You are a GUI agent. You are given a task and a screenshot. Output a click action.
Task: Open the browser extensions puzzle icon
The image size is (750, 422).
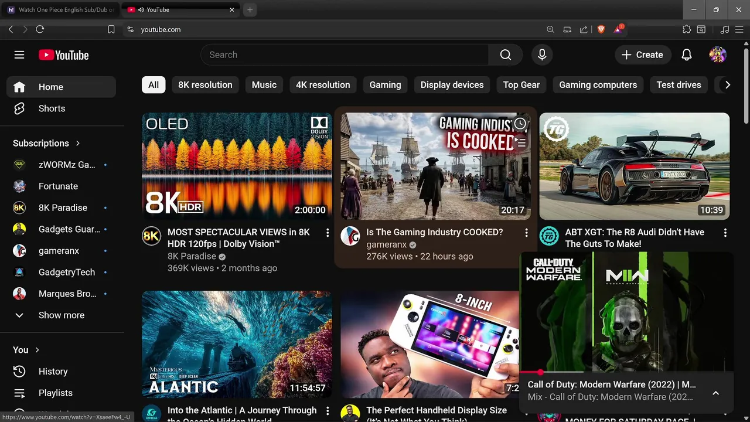pyautogui.click(x=687, y=29)
